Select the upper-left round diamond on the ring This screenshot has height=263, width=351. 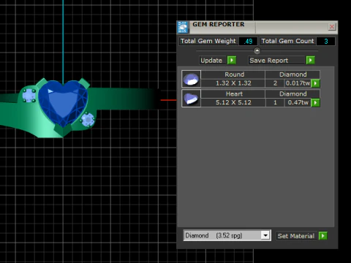pos(29,96)
